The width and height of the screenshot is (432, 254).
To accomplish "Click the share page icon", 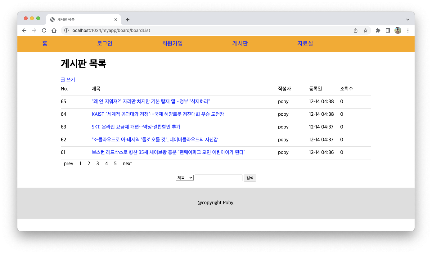I will click(356, 30).
